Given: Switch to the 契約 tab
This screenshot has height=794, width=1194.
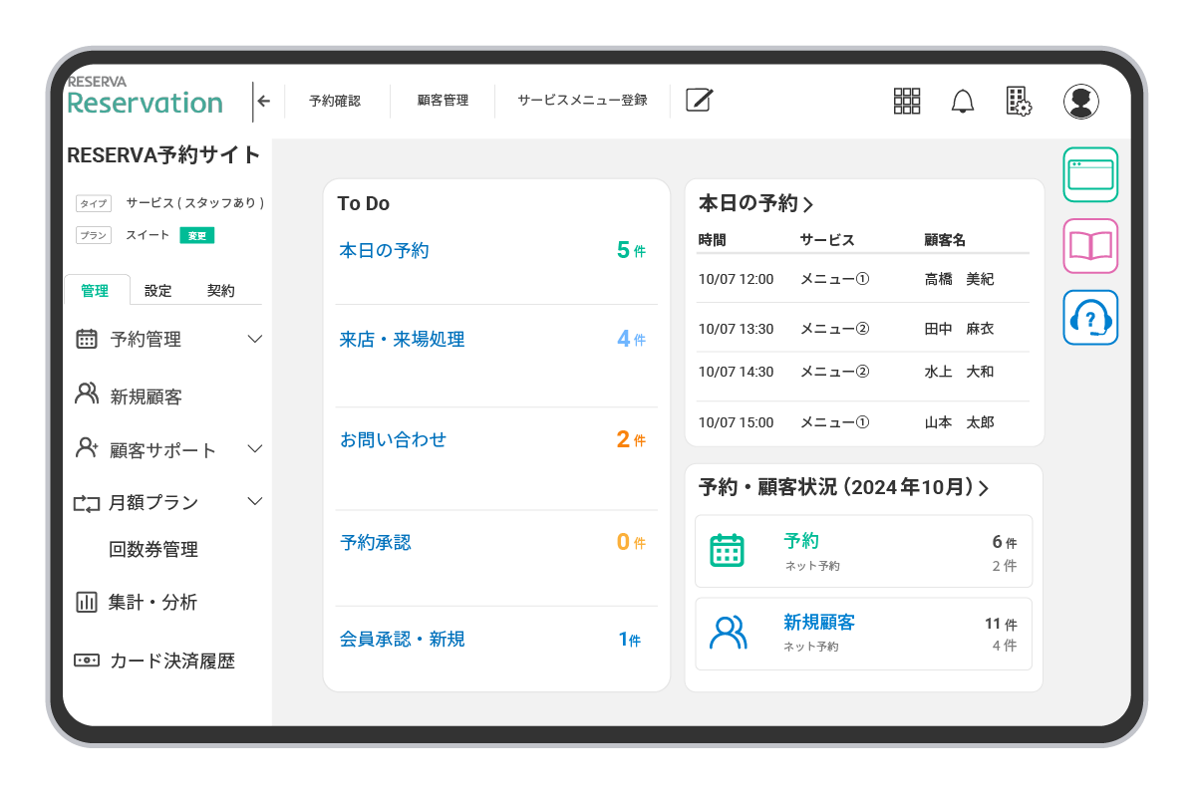Looking at the screenshot, I should [x=220, y=291].
